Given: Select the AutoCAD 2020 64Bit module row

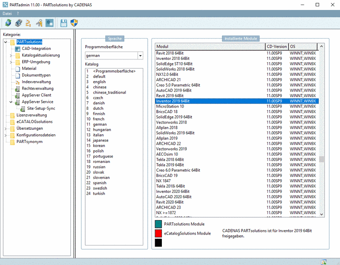Looking at the screenshot, I should 237,197.
